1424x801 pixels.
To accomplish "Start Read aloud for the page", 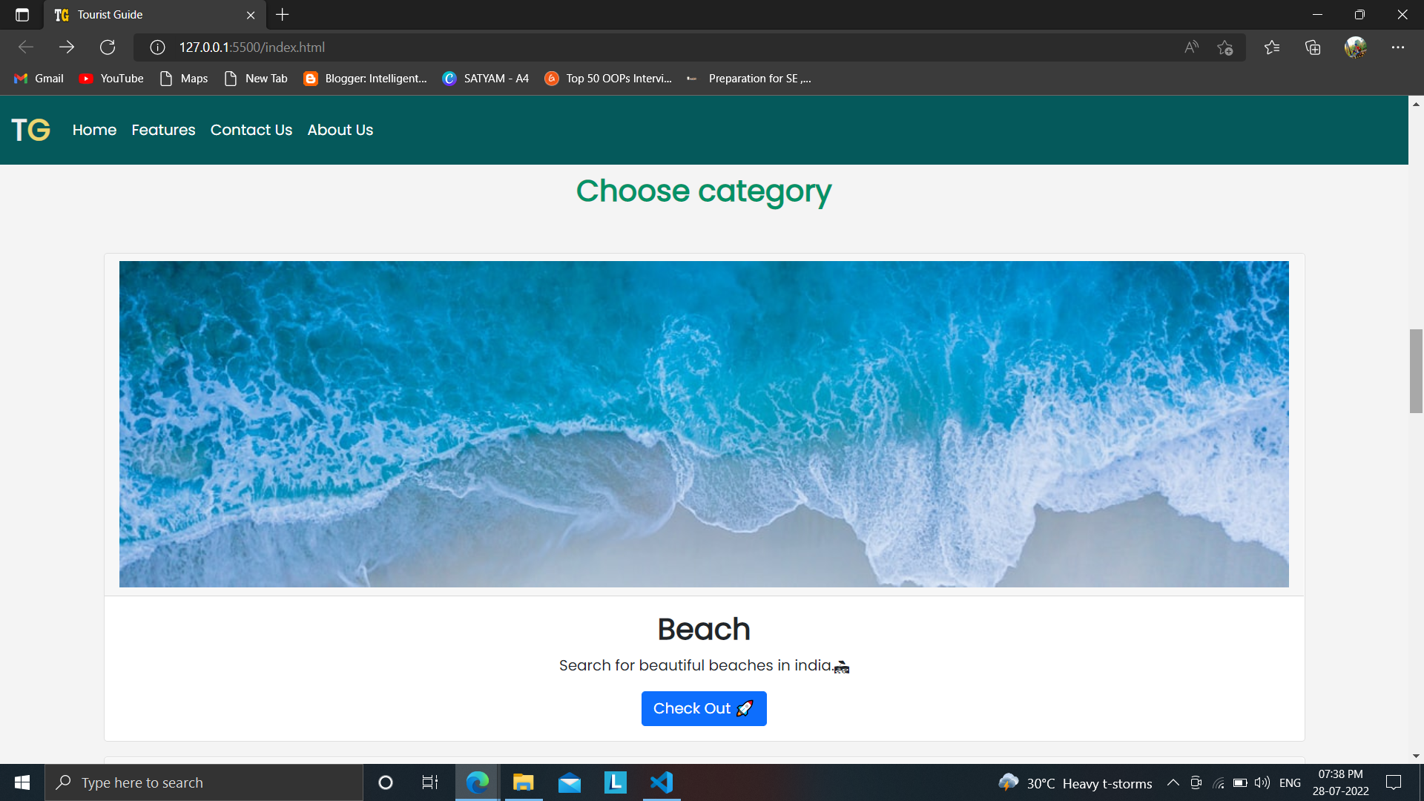I will coord(1190,47).
